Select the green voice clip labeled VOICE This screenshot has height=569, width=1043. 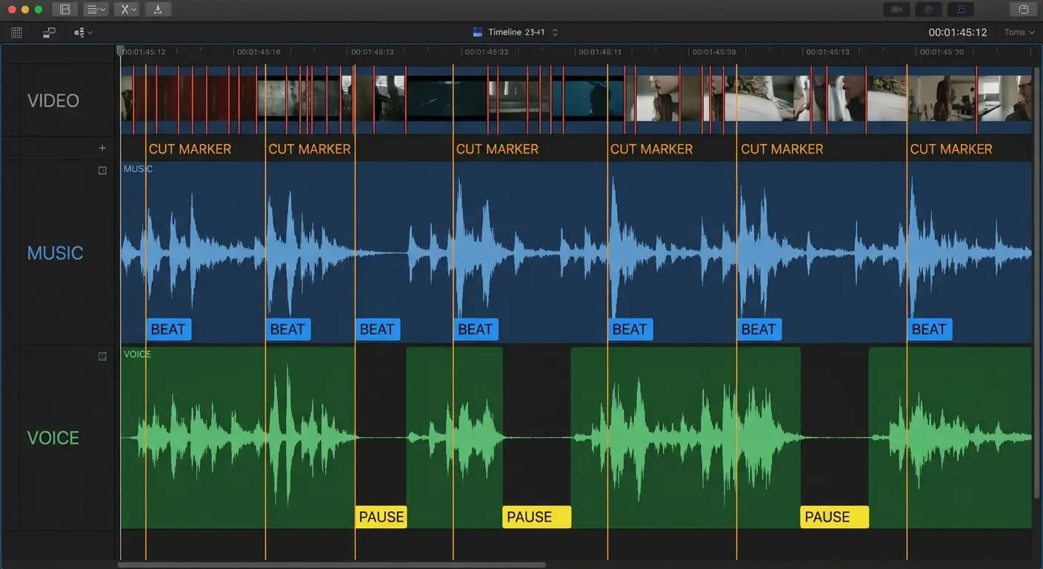click(x=238, y=437)
